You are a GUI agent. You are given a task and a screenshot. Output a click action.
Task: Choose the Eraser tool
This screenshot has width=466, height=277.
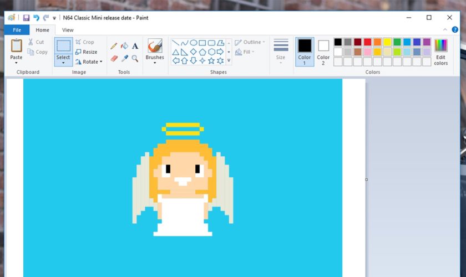114,58
